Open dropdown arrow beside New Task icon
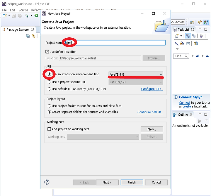This screenshot has width=211, height=196. (x=181, y=36)
